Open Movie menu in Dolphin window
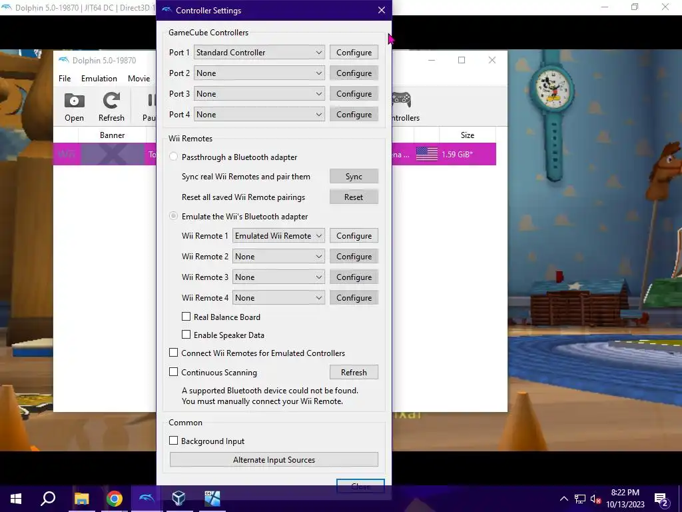This screenshot has width=682, height=512. click(139, 79)
